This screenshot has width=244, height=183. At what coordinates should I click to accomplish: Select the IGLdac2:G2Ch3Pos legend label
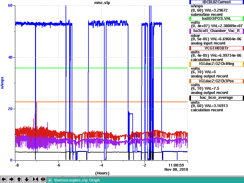coord(217,81)
